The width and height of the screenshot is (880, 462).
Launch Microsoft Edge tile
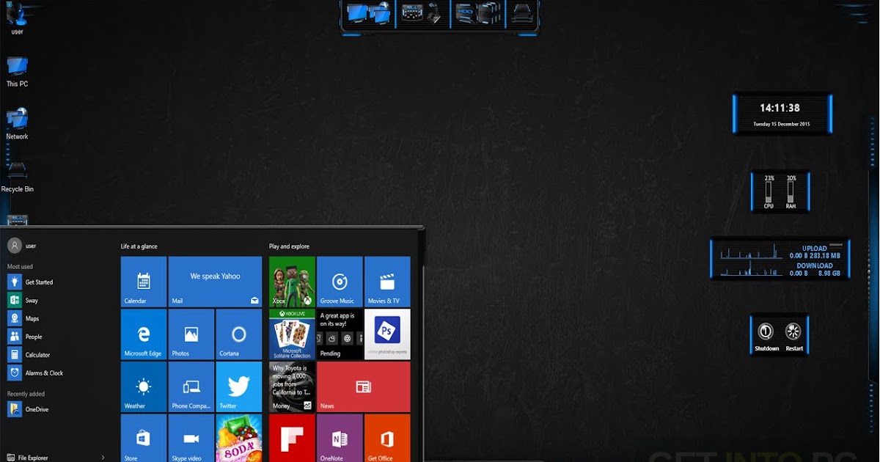(144, 334)
